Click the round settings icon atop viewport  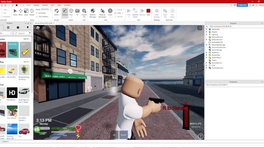pyautogui.click(x=200, y=28)
